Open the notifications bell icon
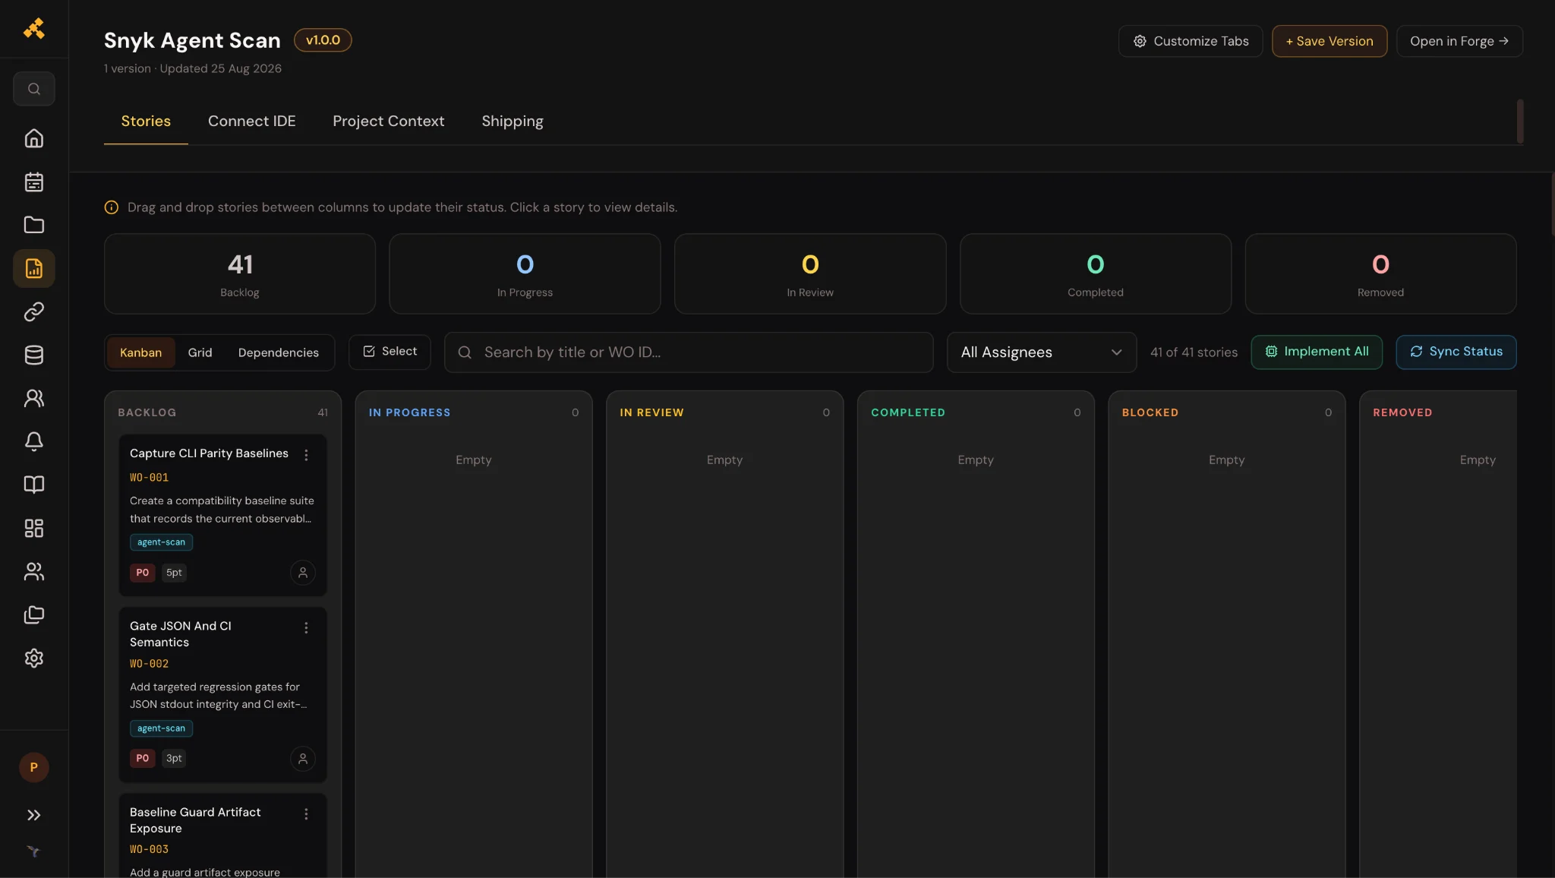This screenshot has height=878, width=1555. (34, 441)
